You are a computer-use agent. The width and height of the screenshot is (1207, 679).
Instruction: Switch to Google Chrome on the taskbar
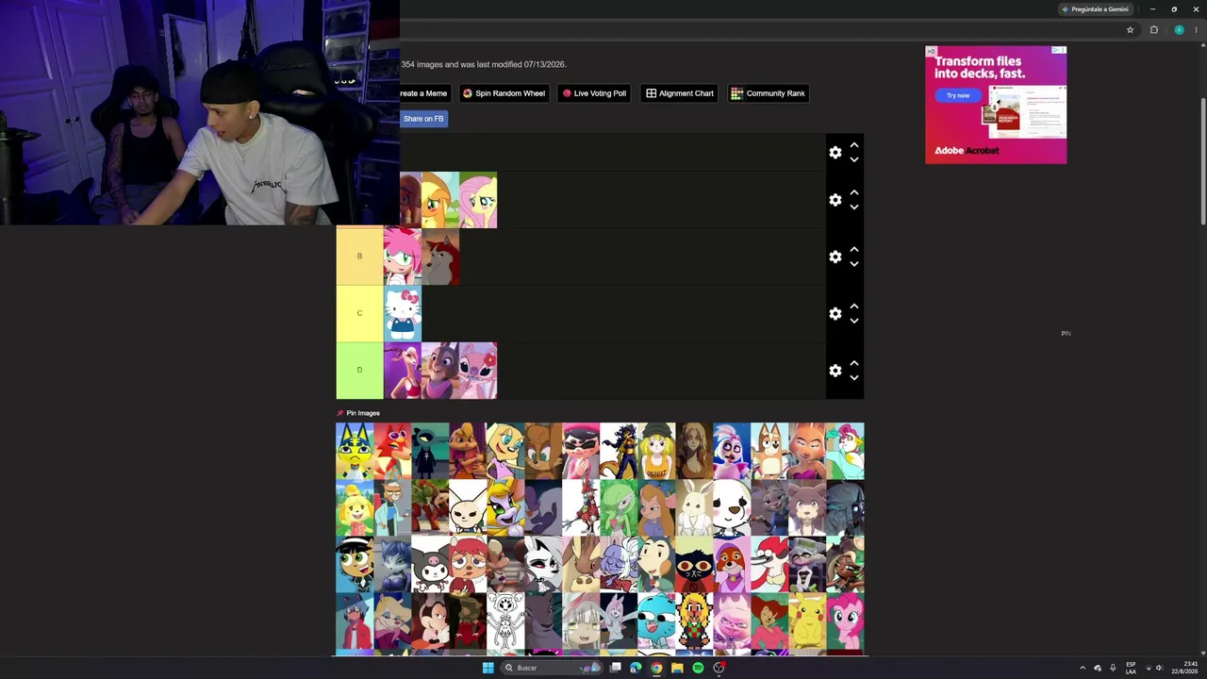[656, 668]
